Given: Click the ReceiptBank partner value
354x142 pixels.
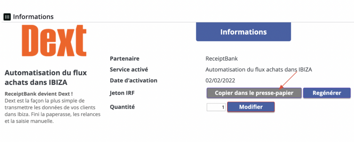Looking at the screenshot, I should (222, 59).
